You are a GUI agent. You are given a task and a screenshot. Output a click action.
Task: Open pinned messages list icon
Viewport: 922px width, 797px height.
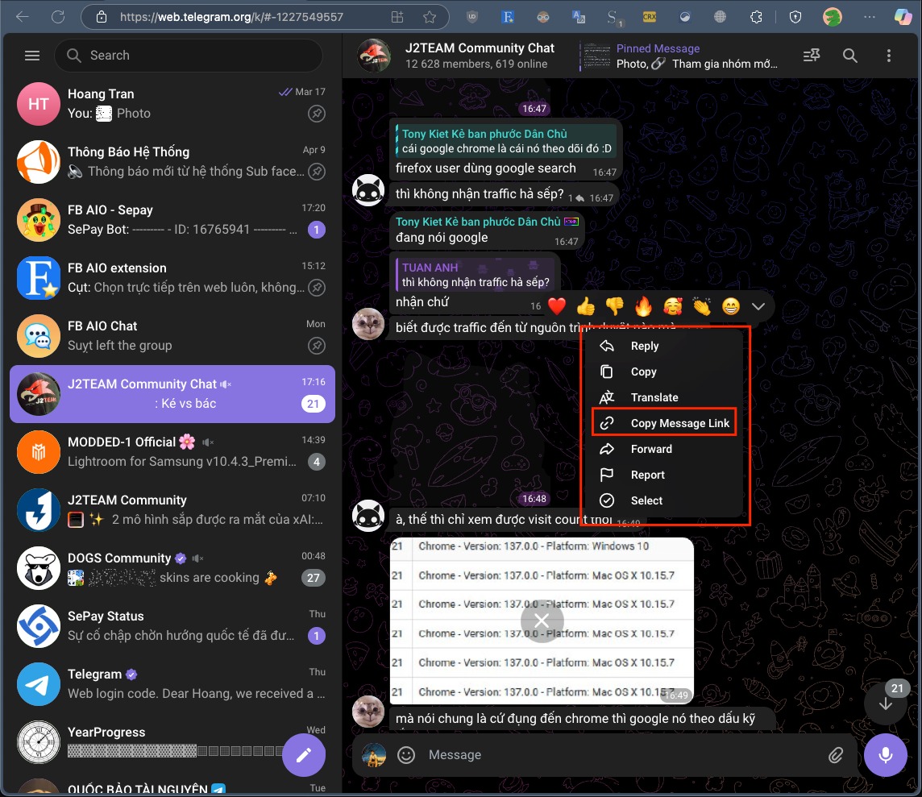pos(812,56)
